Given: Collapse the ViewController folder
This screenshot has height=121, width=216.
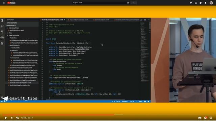Looking at the screenshot, I should coord(14,35).
